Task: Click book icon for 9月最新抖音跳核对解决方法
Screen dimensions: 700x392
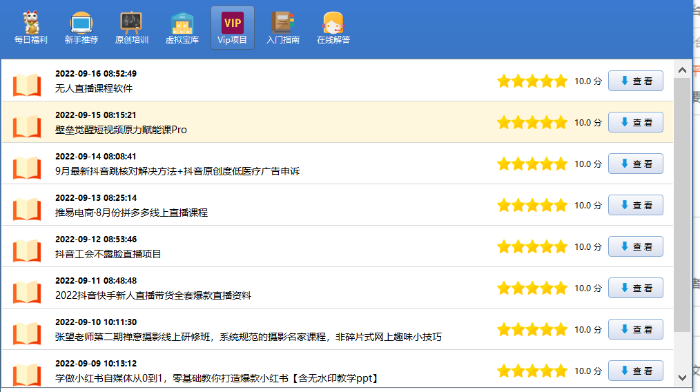Action: (x=27, y=168)
